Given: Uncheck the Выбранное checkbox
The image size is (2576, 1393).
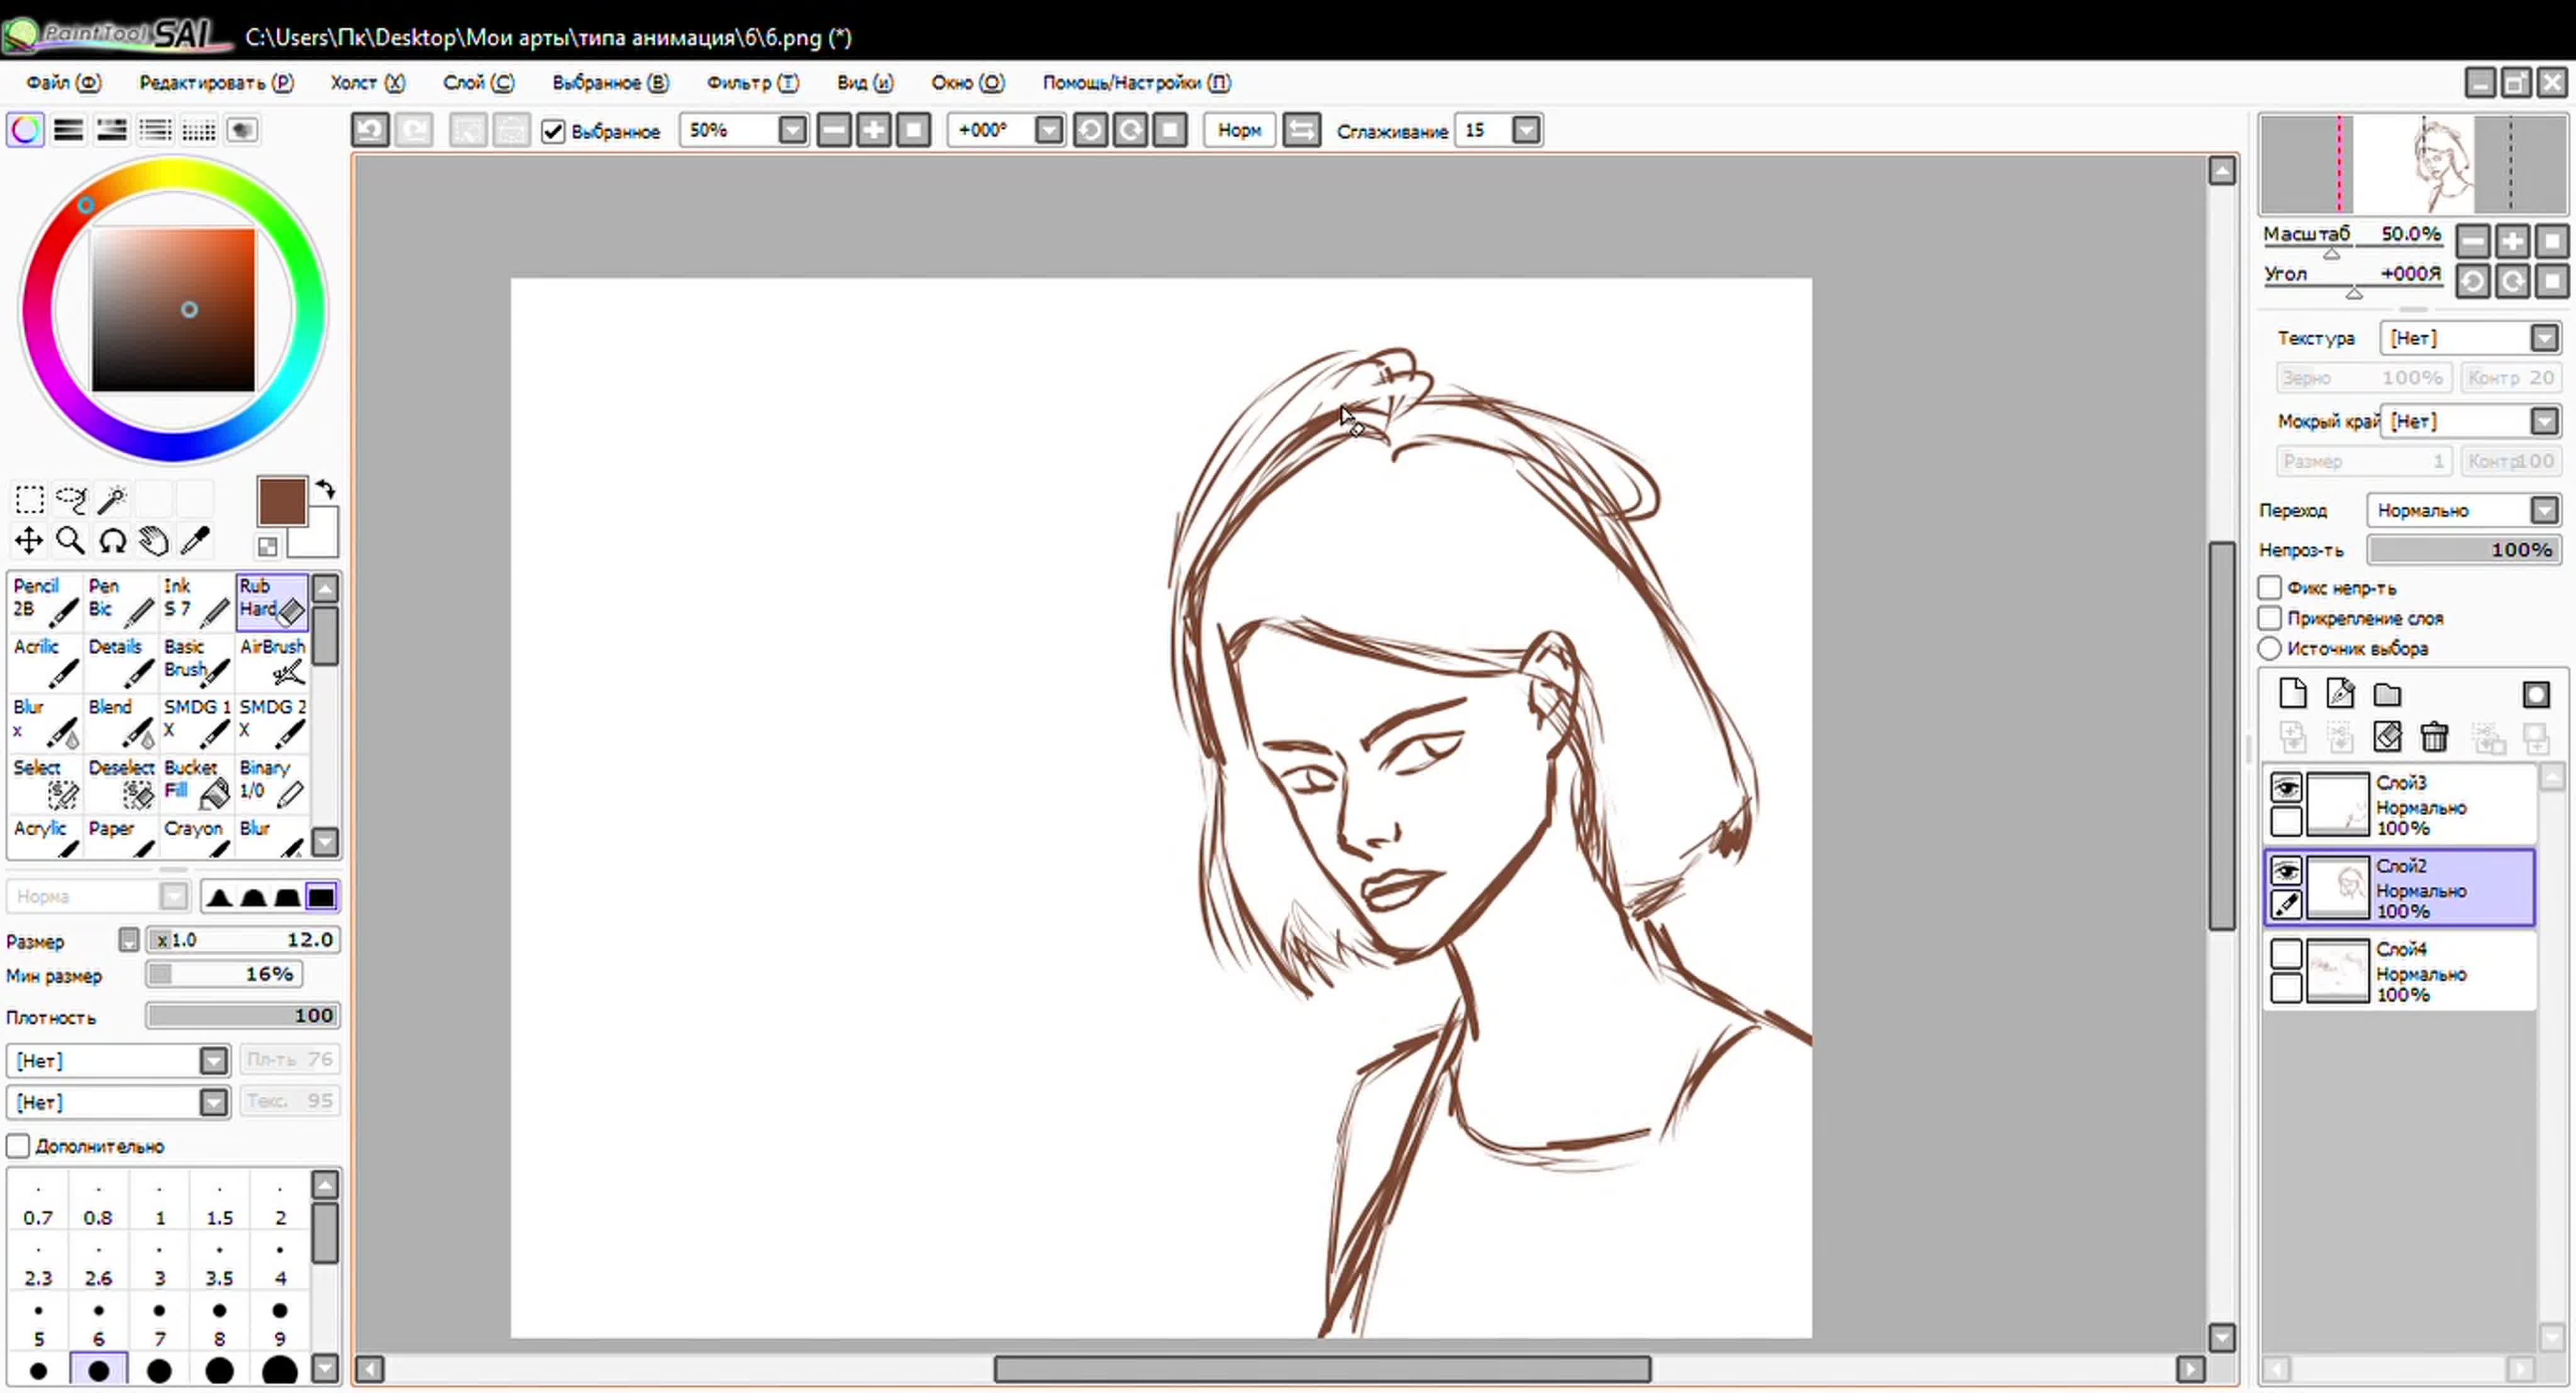Looking at the screenshot, I should 553,131.
